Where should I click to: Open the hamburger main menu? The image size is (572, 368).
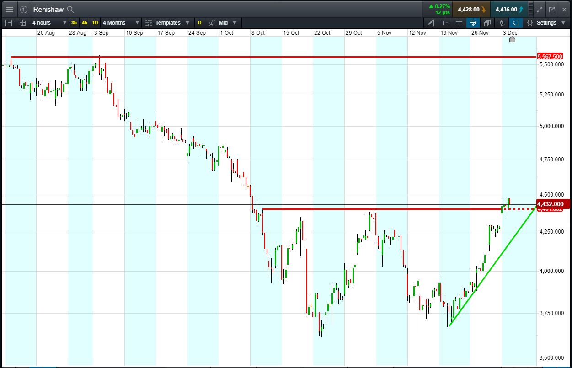tap(9, 9)
